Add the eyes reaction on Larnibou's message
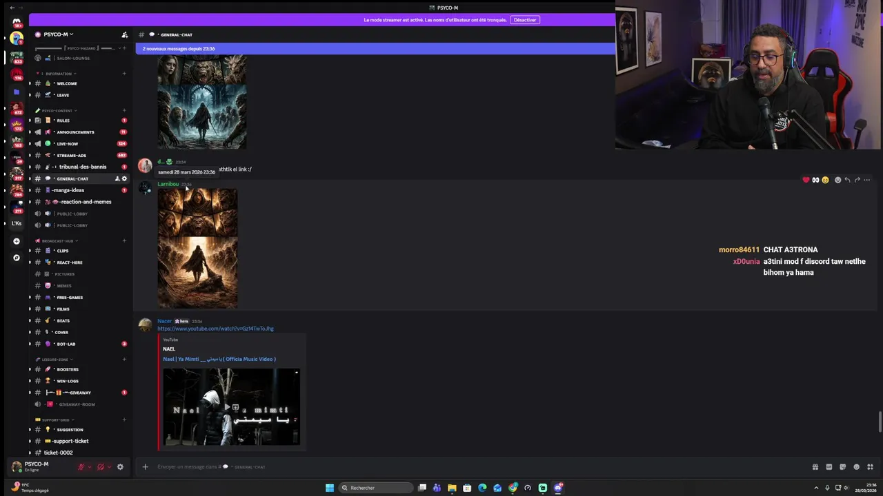 click(x=815, y=180)
